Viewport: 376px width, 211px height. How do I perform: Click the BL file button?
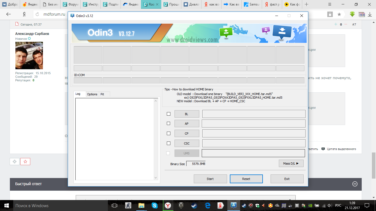187,114
